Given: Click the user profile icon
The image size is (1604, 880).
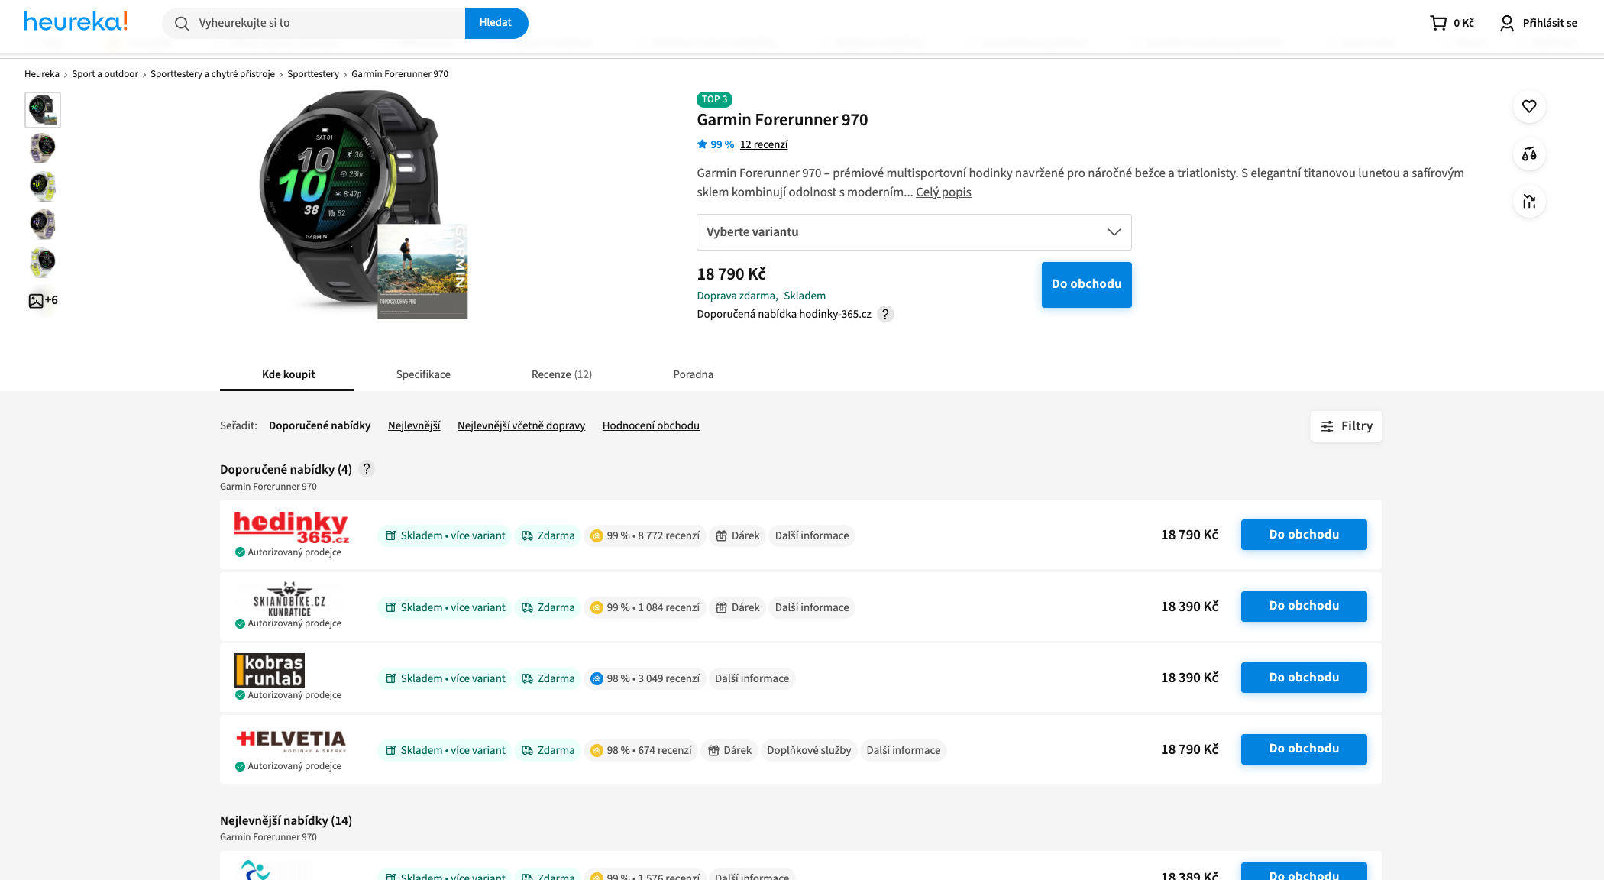Looking at the screenshot, I should click(x=1506, y=24).
